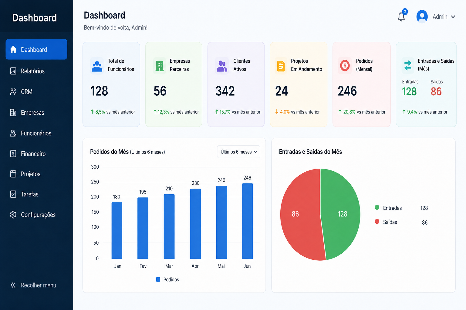The height and width of the screenshot is (310, 466).
Task: Click the Funcionários person icon in sidebar
Action: 13,133
